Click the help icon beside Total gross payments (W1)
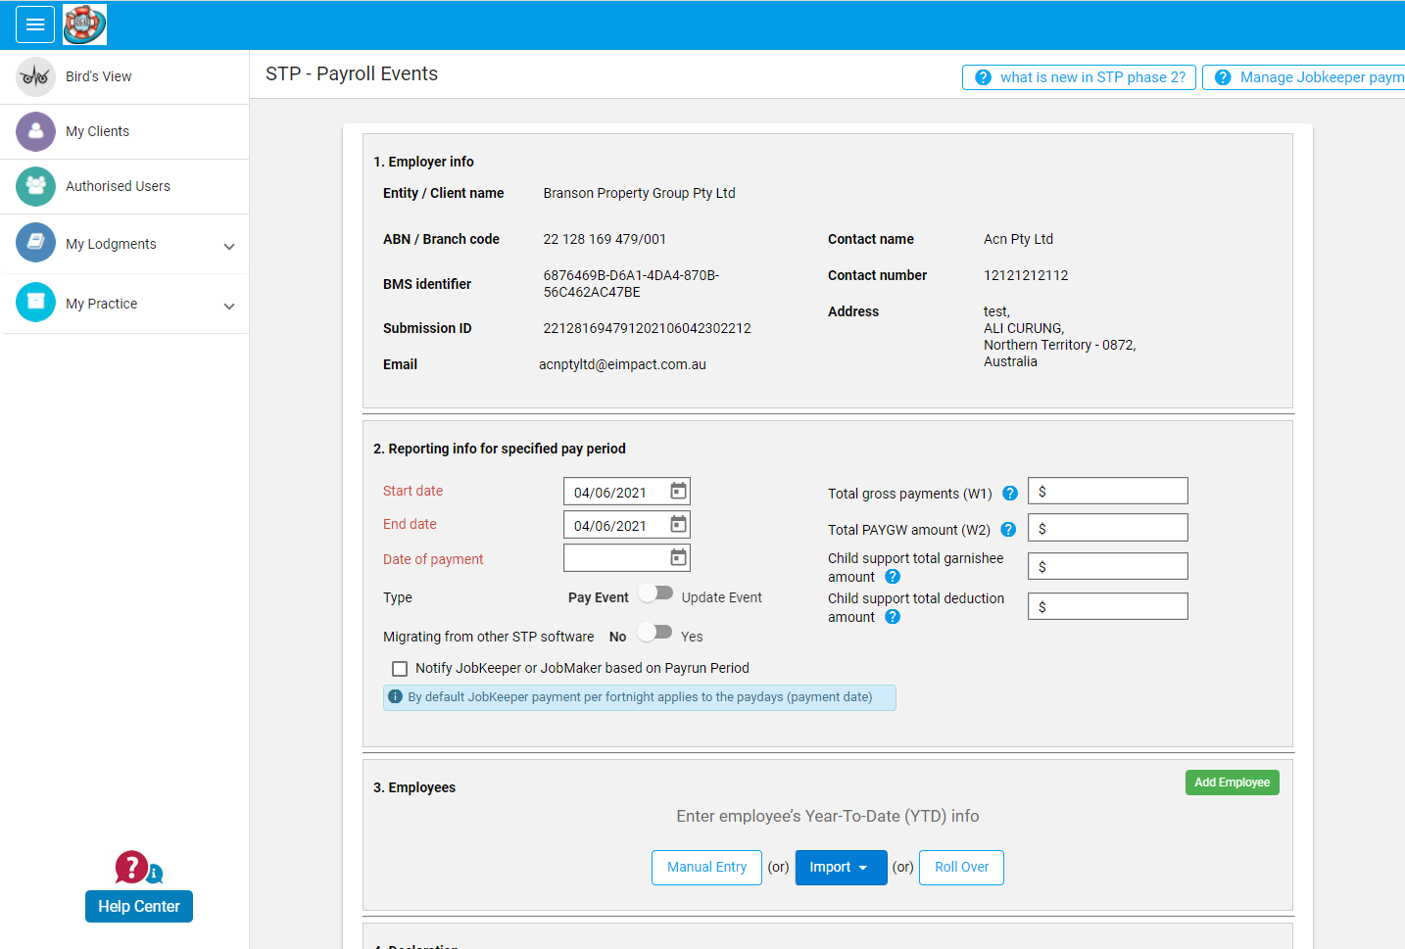 pos(1009,493)
